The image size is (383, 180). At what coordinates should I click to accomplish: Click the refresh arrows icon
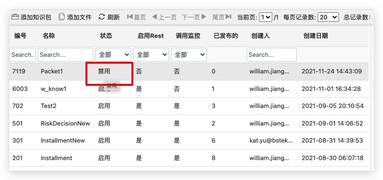[101, 17]
